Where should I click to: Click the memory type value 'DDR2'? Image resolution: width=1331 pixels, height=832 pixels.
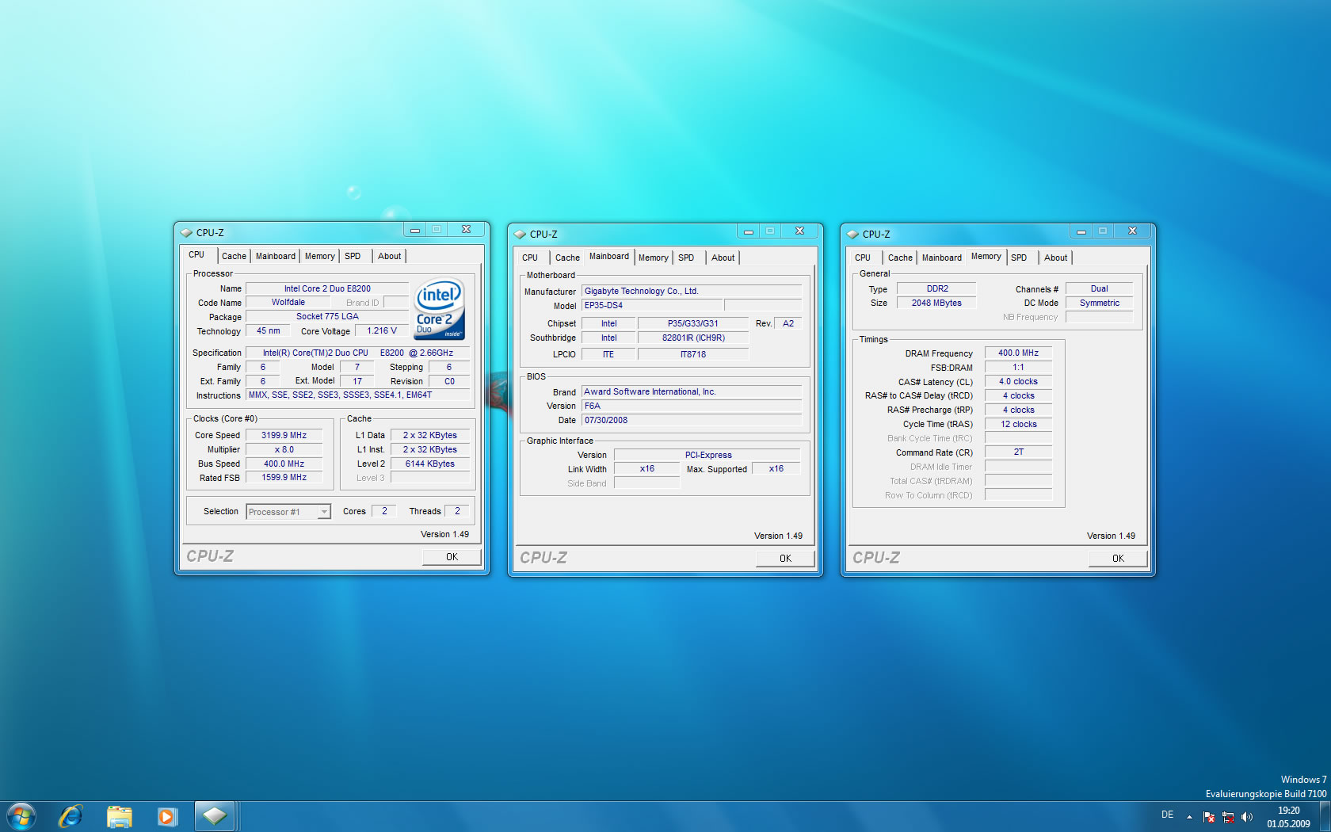(937, 289)
